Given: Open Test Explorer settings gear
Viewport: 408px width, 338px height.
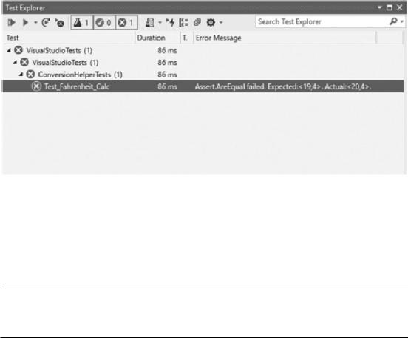Looking at the screenshot, I should tap(211, 23).
